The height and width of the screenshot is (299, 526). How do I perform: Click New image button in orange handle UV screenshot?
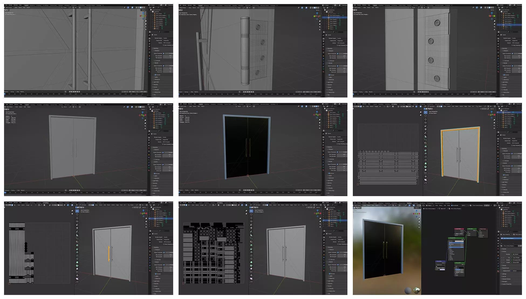point(55,205)
